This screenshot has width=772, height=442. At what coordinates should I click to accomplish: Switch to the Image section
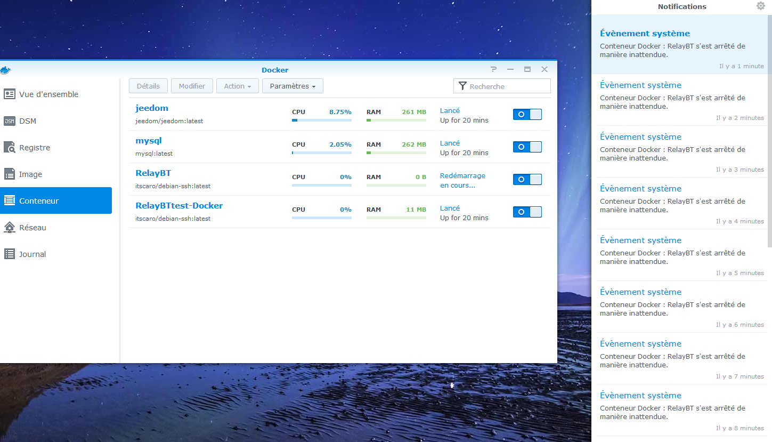pyautogui.click(x=56, y=174)
